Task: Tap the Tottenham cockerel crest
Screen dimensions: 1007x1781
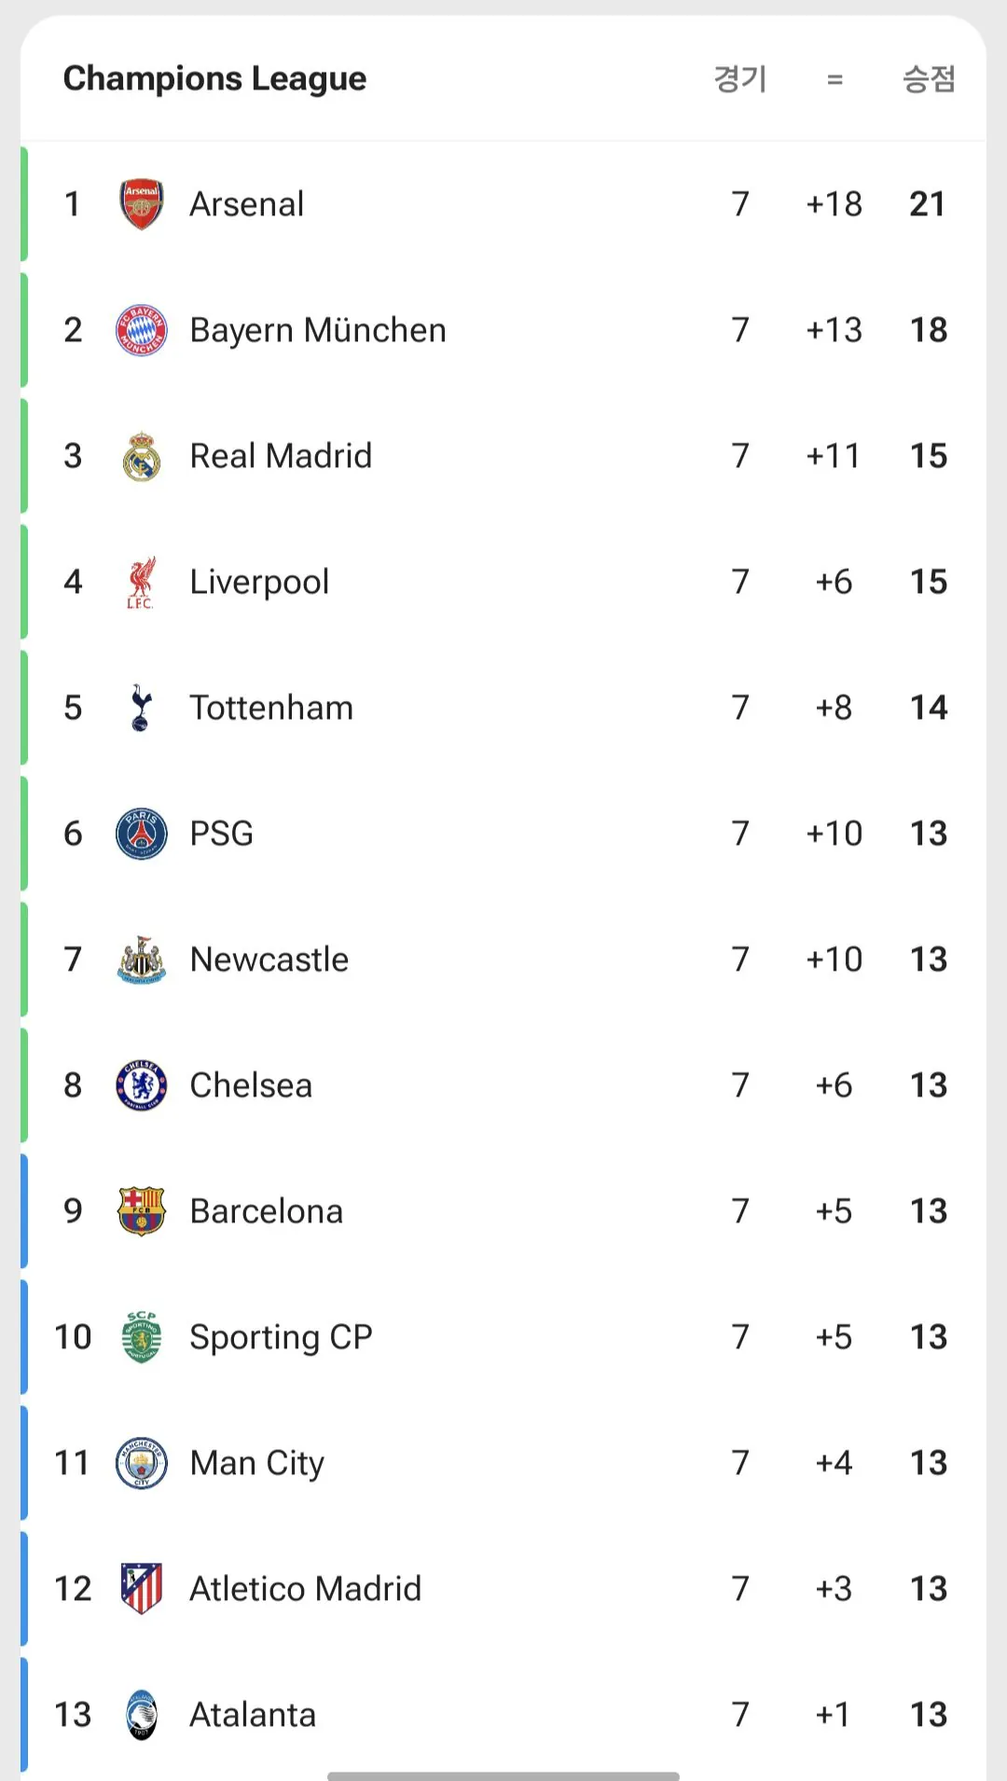Action: tap(142, 708)
